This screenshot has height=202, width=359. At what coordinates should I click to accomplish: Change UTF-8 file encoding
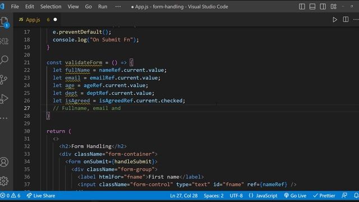coord(236,196)
